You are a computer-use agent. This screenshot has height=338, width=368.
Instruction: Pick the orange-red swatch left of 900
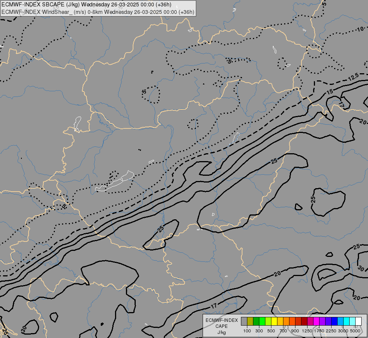point(292,321)
